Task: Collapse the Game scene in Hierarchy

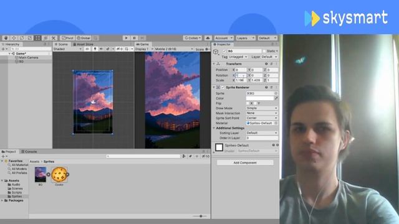Action: click(x=10, y=54)
